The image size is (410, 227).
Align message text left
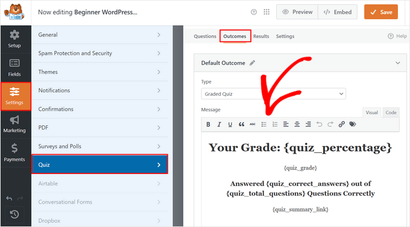click(286, 125)
